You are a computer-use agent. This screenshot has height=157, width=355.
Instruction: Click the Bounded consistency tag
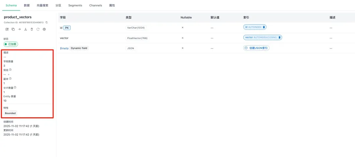(10, 113)
